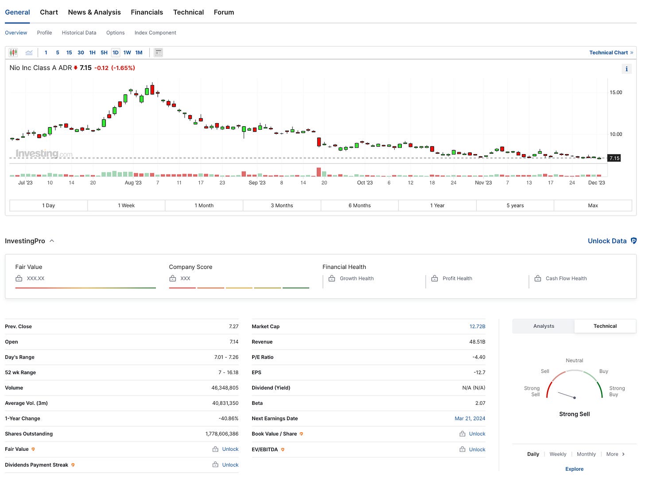Click the lock icon in the Book Value row
This screenshot has width=645, height=484.
click(x=462, y=434)
